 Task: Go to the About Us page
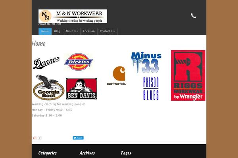72,31
